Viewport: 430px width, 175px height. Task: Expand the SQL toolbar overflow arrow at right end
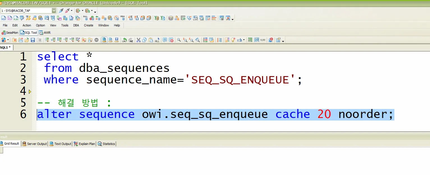(283, 41)
